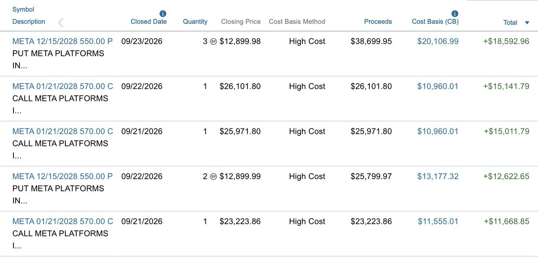
Task: Select the total value +$15,141.79
Action: coord(506,86)
